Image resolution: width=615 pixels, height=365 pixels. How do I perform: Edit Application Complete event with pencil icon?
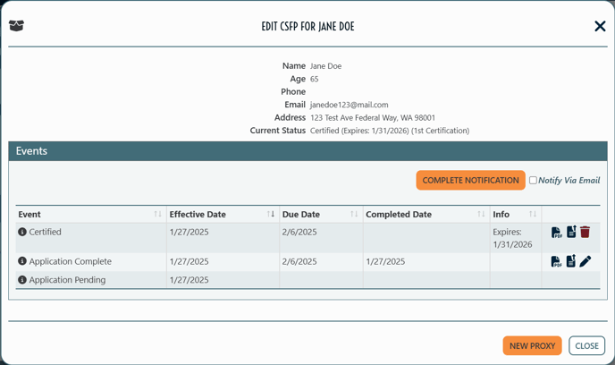586,261
